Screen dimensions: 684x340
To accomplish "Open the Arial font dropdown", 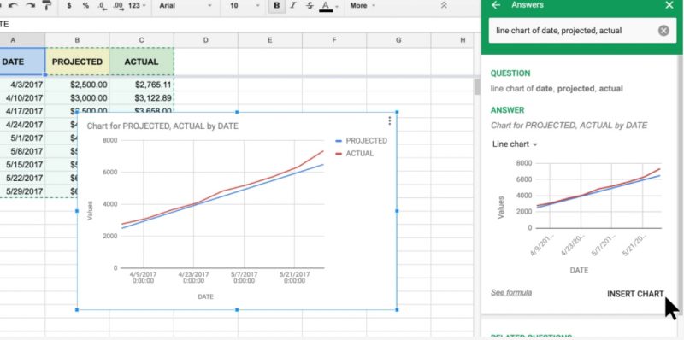I will [186, 6].
